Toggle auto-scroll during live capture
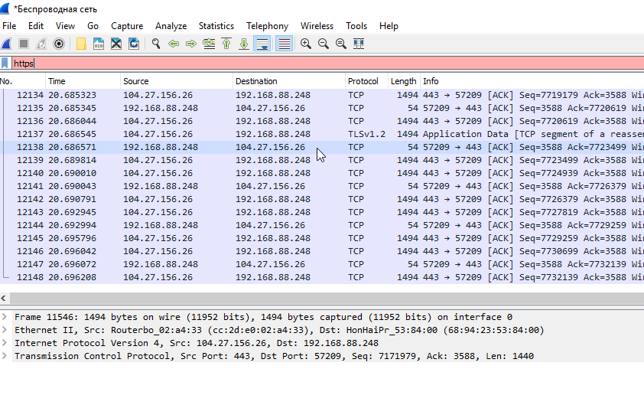Screen dimensions: 644x405 [262, 44]
